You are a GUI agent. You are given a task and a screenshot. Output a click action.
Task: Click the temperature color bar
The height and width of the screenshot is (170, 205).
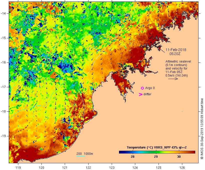click(157, 152)
